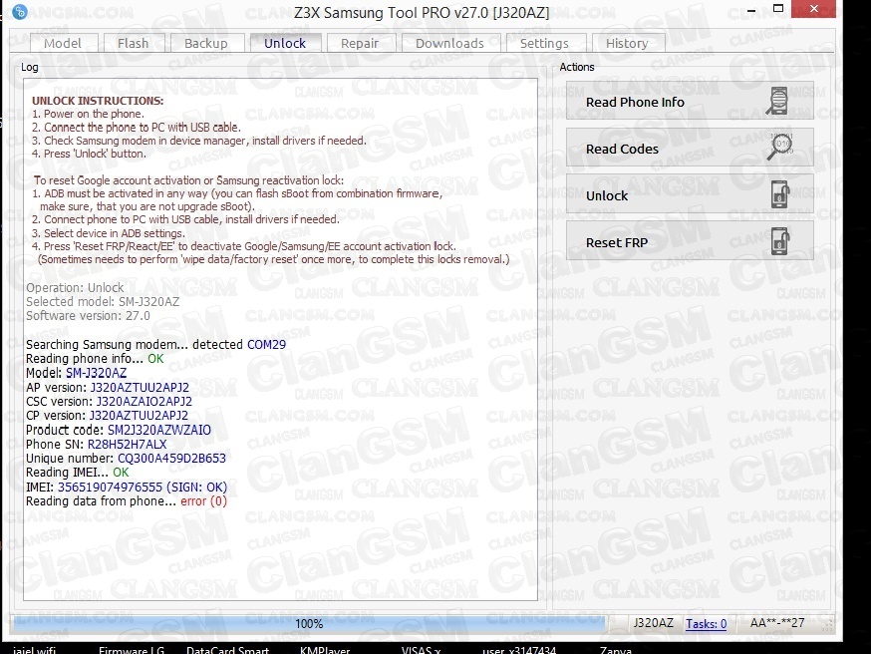871x654 pixels.
Task: Click the 'Press Unlock button' instruction line
Action: coord(89,154)
